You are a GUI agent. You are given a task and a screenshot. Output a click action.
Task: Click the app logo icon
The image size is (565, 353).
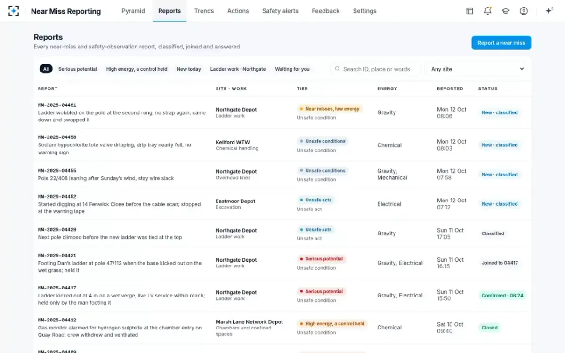pos(14,11)
